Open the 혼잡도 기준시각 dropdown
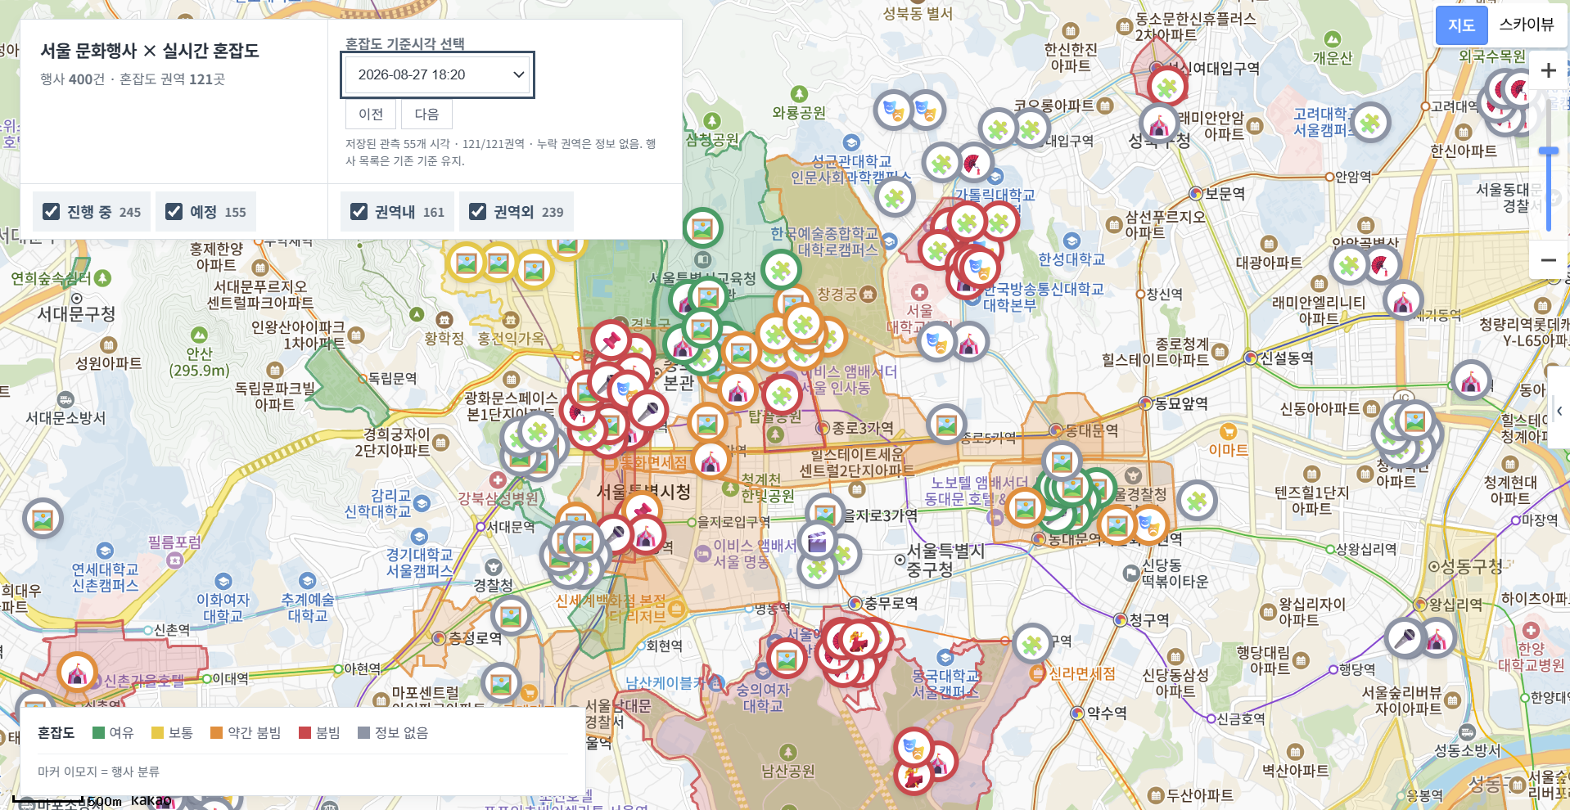The width and height of the screenshot is (1570, 810). [x=438, y=74]
